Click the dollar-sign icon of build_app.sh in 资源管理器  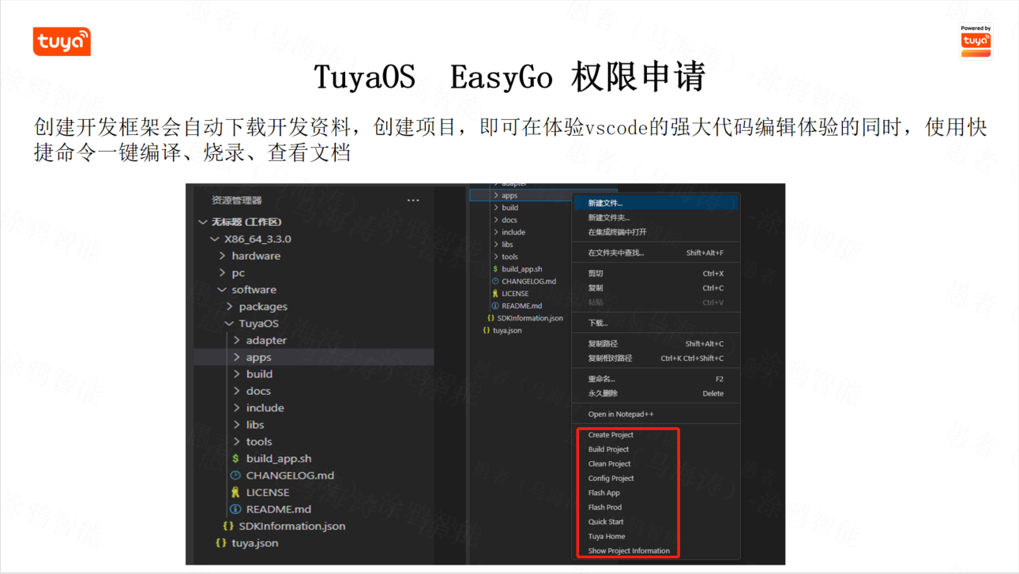[235, 459]
